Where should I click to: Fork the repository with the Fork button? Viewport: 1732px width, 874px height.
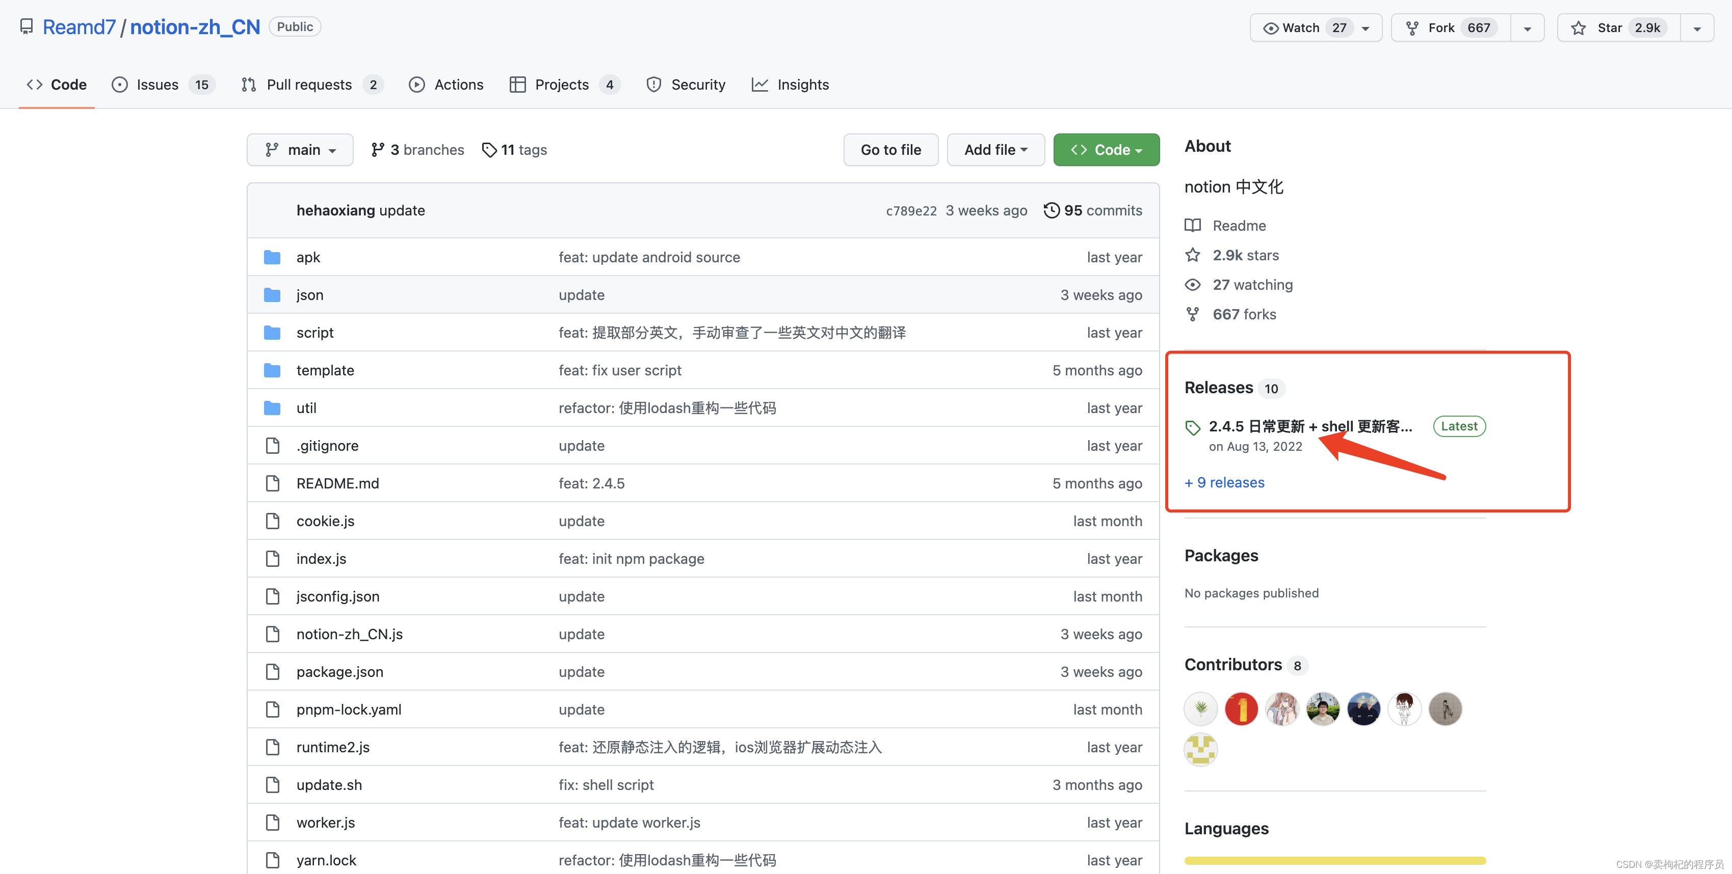click(1451, 28)
